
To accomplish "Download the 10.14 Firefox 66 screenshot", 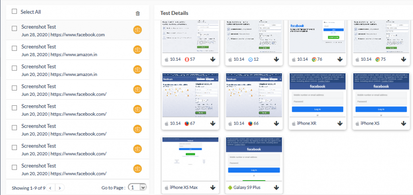I will pyautogui.click(x=276, y=123).
